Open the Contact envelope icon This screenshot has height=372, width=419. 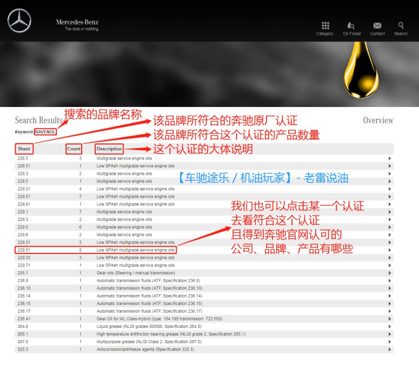377,26
